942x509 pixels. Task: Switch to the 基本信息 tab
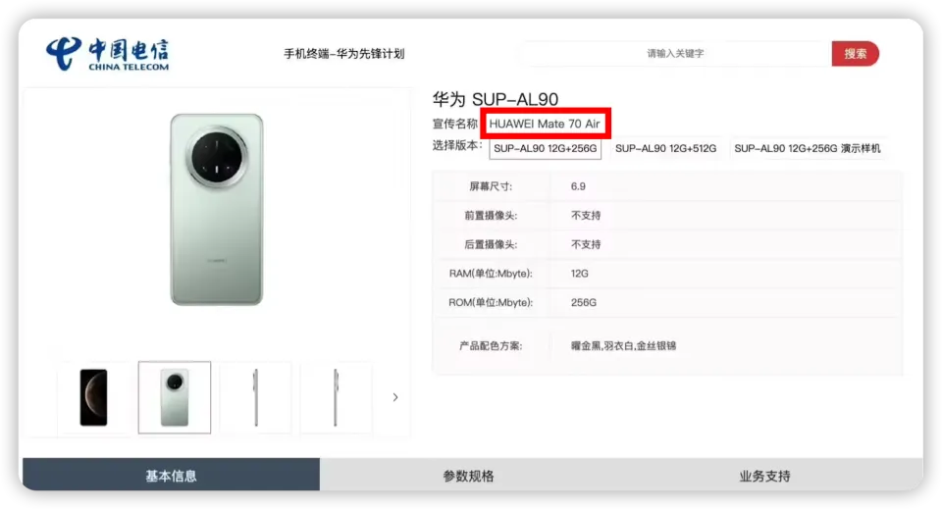pyautogui.click(x=171, y=476)
